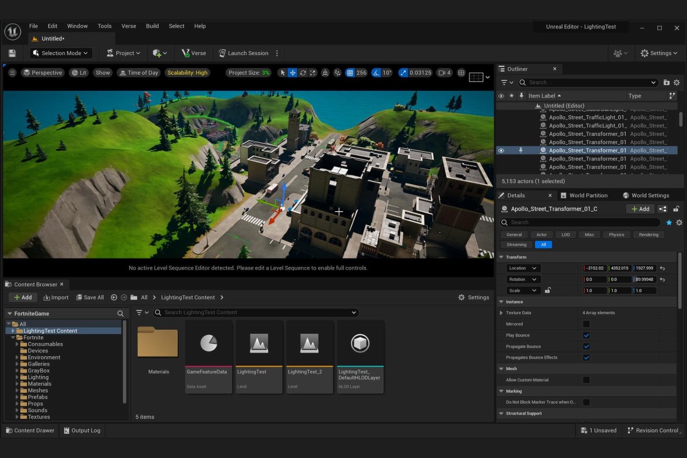Click the favorites star in Details search
This screenshot has height=458, width=687.
[x=669, y=223]
